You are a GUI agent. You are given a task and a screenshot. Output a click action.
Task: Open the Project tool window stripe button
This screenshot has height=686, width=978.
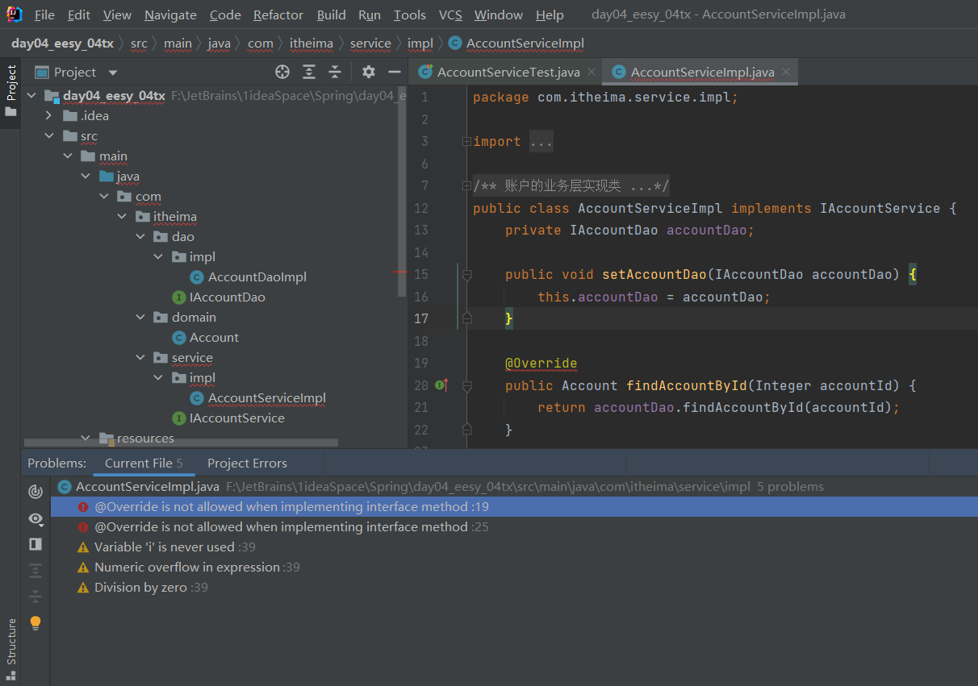coord(11,91)
